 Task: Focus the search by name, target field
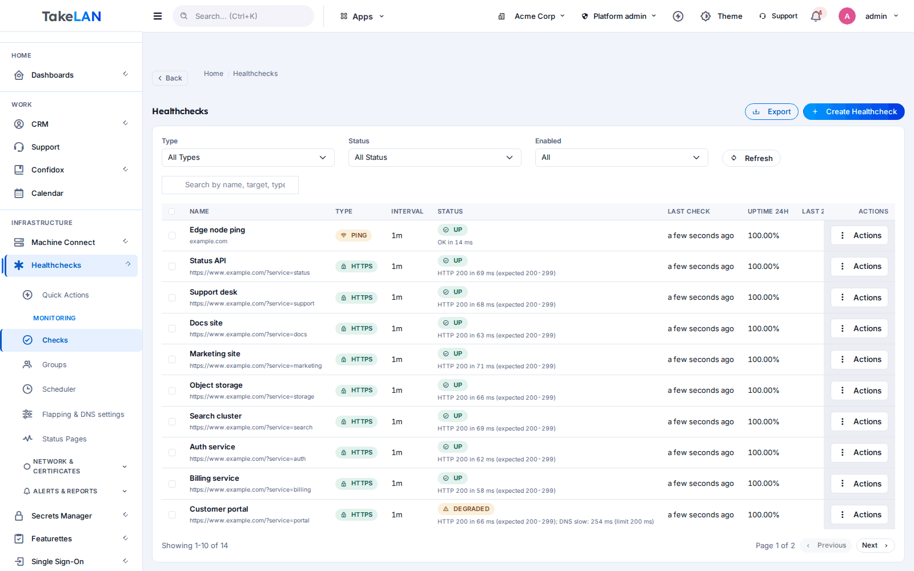[230, 185]
